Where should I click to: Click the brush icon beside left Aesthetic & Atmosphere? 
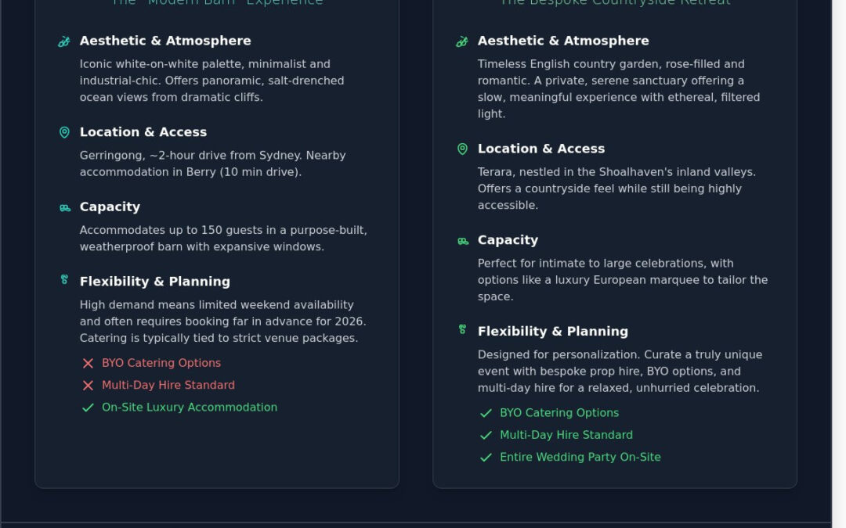pos(64,41)
